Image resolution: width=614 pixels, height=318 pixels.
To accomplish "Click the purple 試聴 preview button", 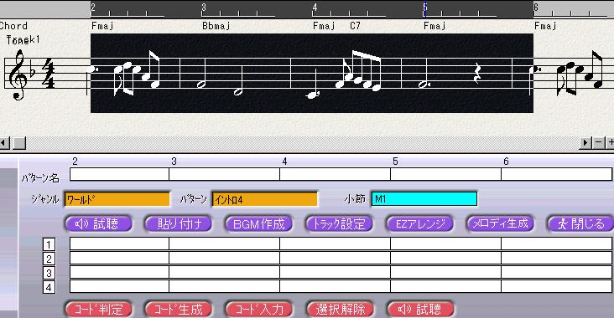I will tap(98, 223).
